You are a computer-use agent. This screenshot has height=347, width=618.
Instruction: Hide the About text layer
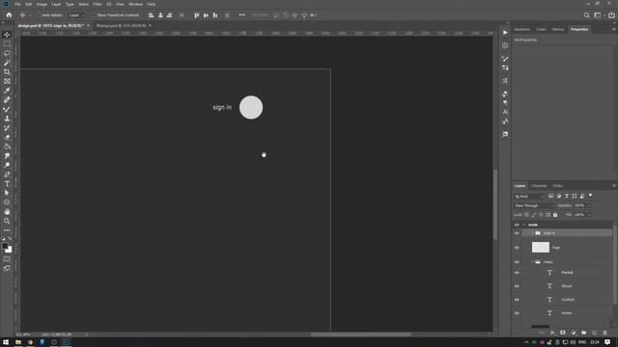pyautogui.click(x=517, y=286)
